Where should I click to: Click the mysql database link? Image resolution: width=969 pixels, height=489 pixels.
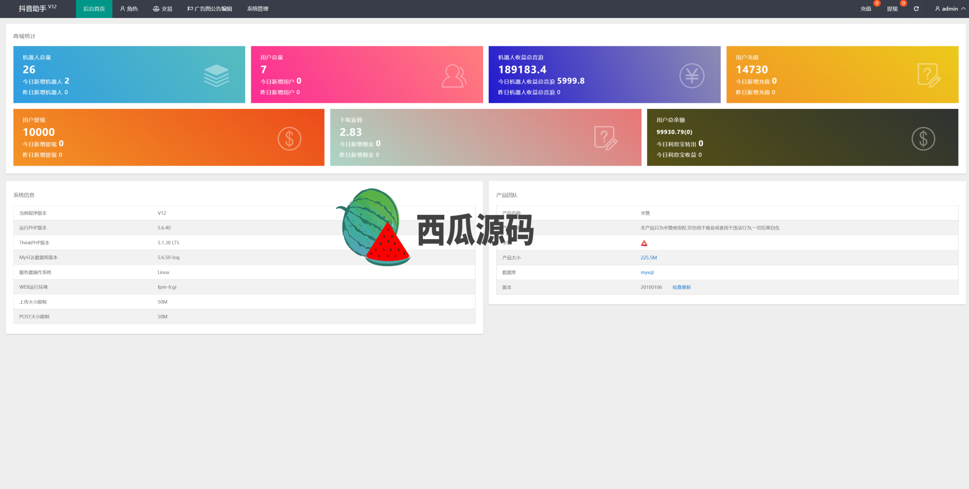coord(647,272)
